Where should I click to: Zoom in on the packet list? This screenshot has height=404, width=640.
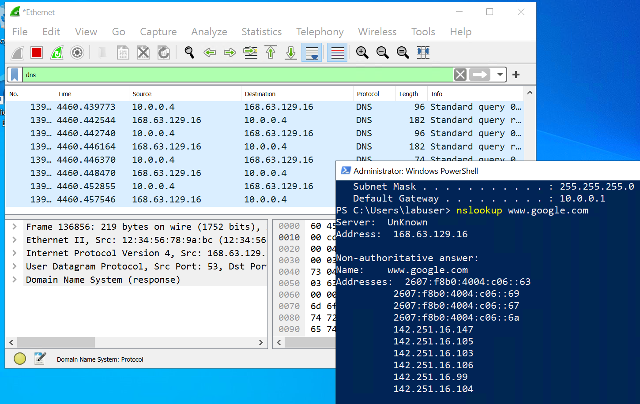coord(362,52)
